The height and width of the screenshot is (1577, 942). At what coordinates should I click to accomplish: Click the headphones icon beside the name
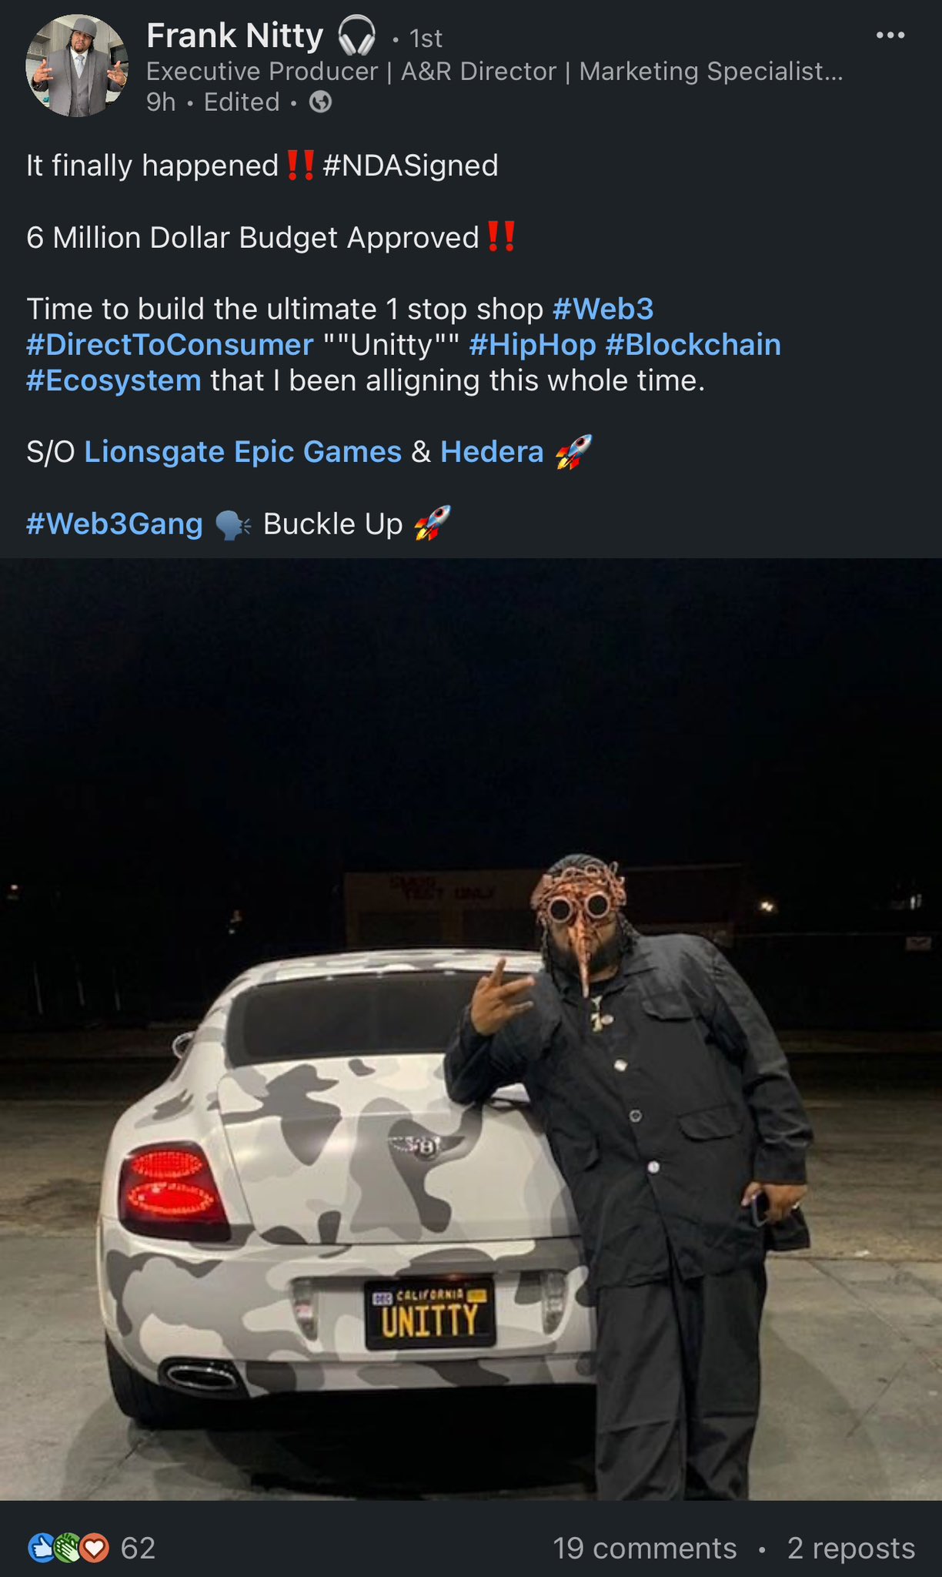[x=357, y=36]
